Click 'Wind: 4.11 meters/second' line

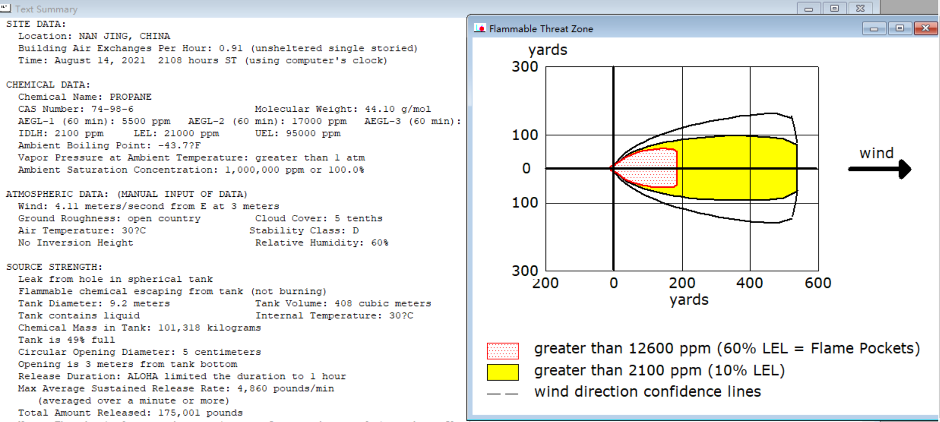coord(149,206)
